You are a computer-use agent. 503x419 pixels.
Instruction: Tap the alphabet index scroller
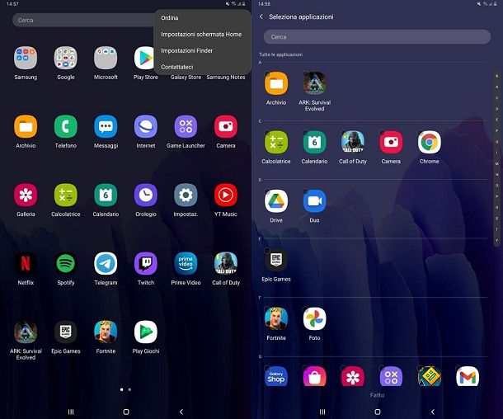click(497, 158)
